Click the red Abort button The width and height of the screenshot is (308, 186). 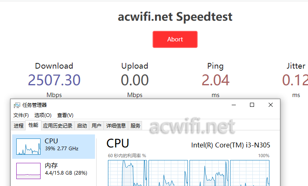point(175,39)
